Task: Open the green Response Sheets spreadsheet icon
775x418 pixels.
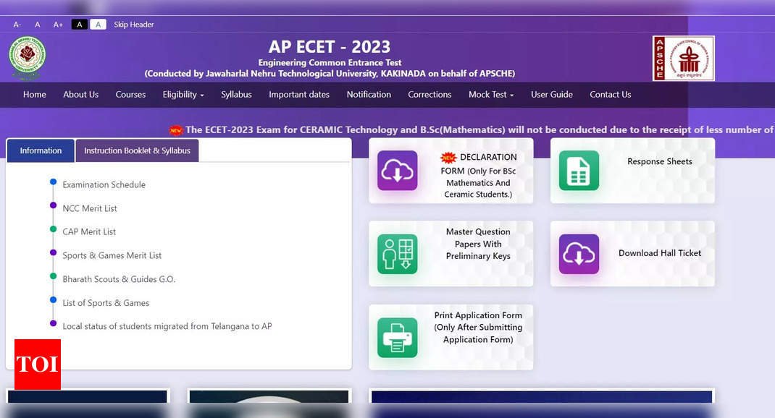Action: tap(579, 171)
